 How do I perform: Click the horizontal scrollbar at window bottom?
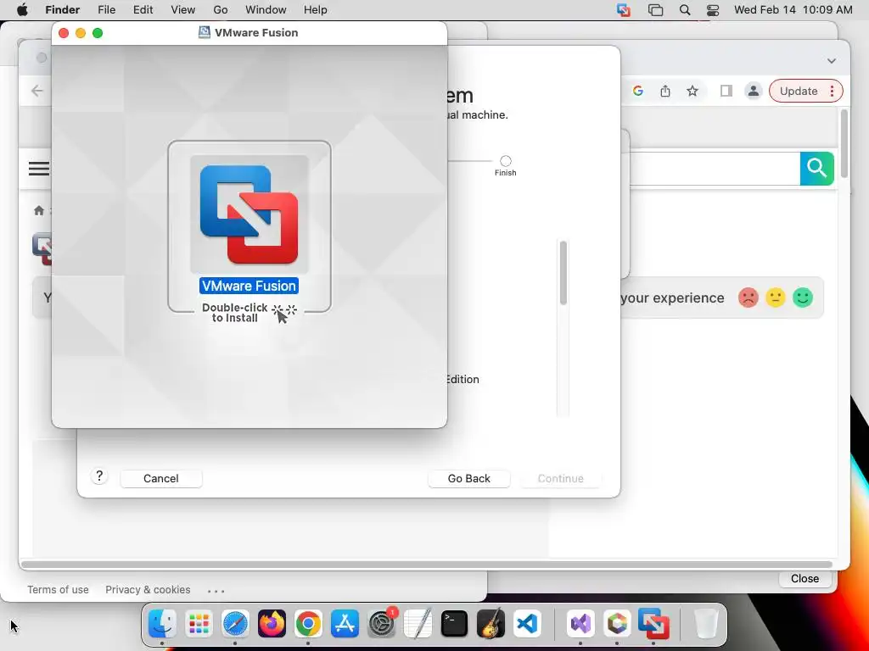pyautogui.click(x=427, y=565)
